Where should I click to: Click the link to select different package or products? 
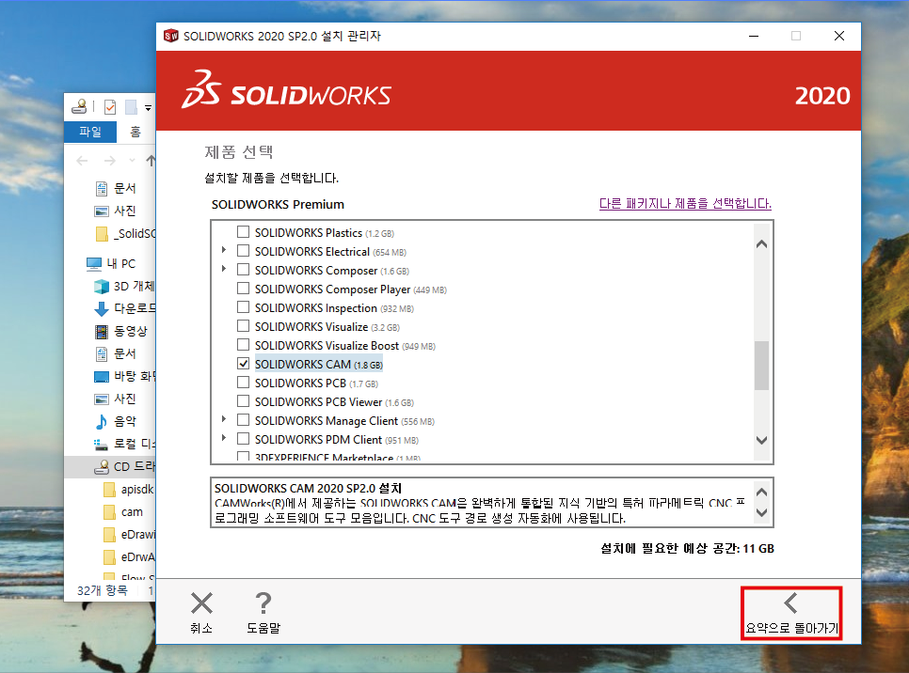coord(685,204)
